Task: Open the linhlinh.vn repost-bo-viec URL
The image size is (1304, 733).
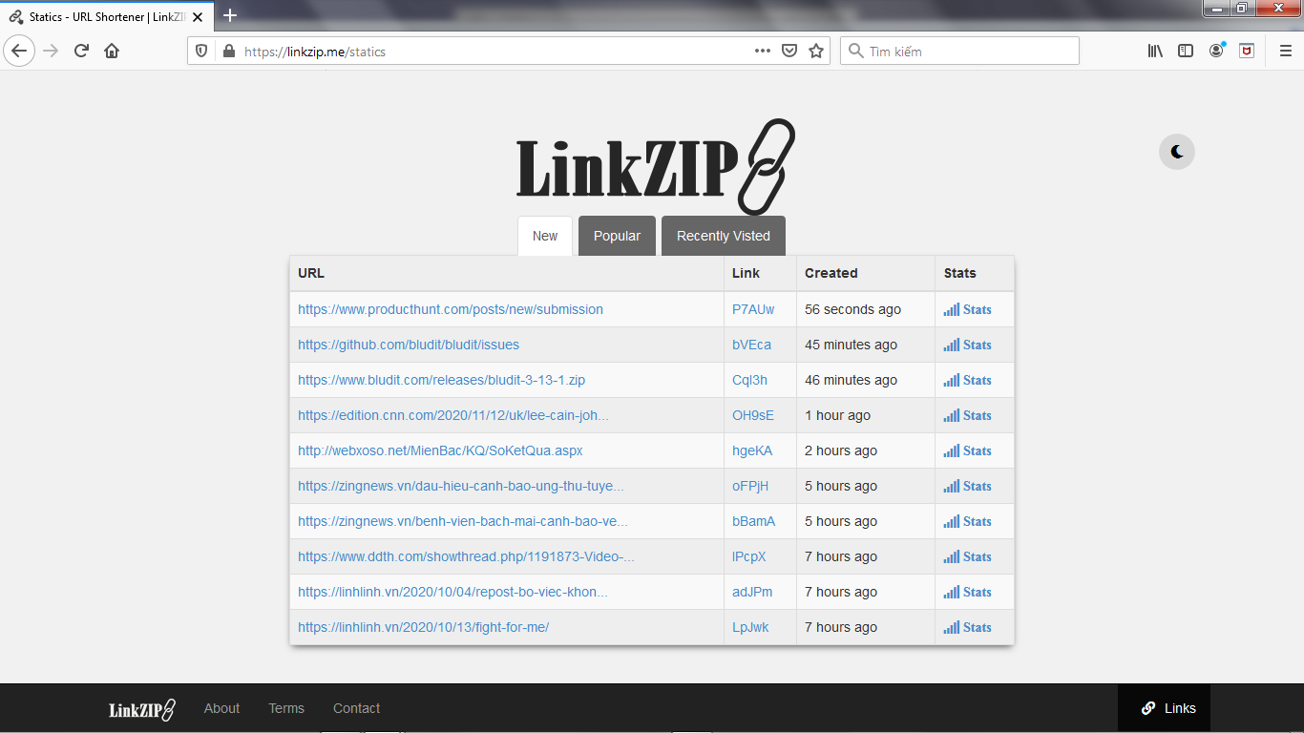Action: (x=452, y=592)
